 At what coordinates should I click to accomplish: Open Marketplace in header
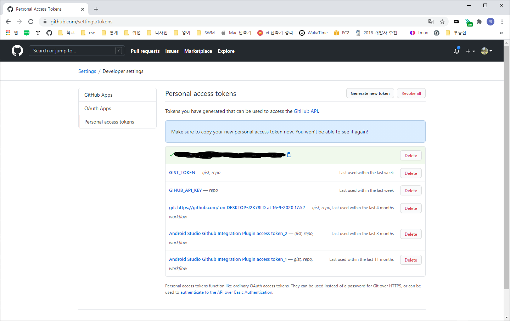tap(198, 51)
